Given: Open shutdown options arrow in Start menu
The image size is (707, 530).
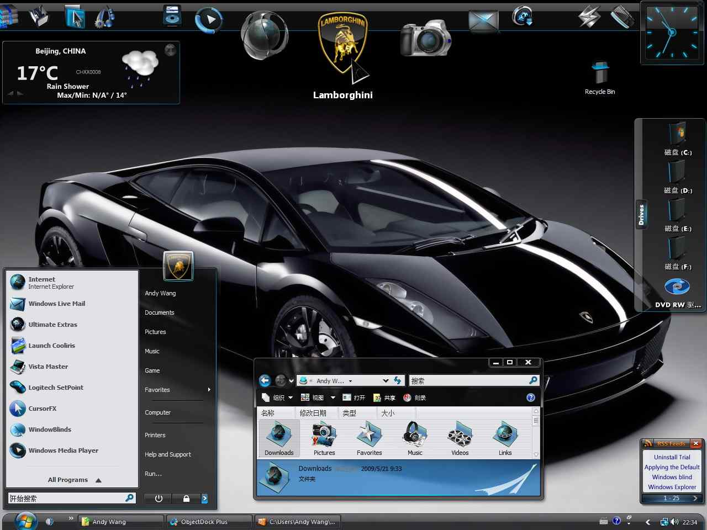Looking at the screenshot, I should coord(204,499).
